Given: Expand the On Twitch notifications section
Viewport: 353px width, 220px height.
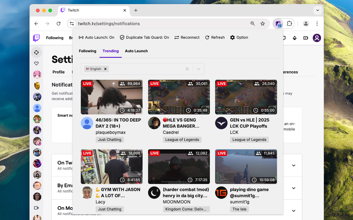Looking at the screenshot, I should click(293, 166).
